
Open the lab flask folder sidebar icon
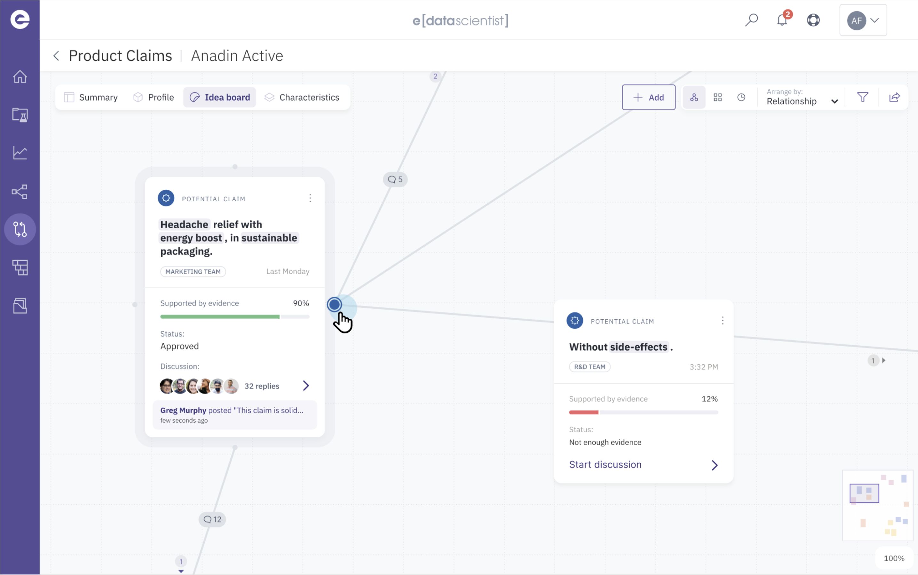[20, 115]
